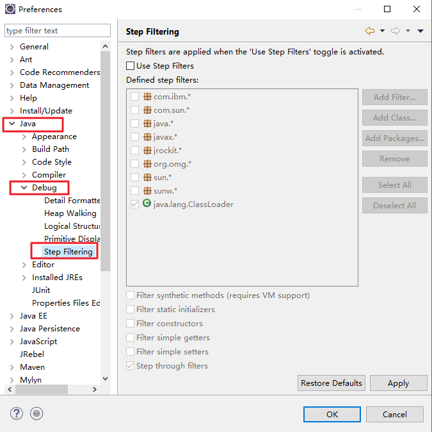Click the java.lang.ClassLoader class icon
This screenshot has width=432, height=432.
(x=147, y=204)
